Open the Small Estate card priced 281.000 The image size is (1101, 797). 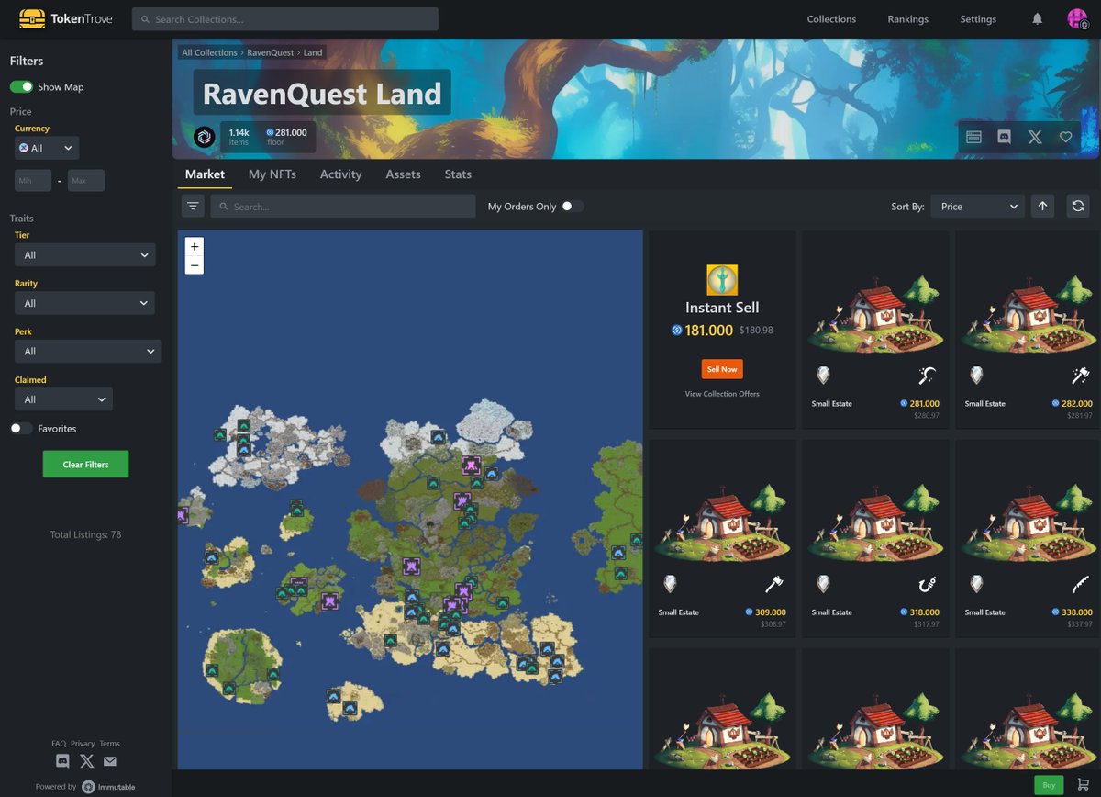click(875, 330)
